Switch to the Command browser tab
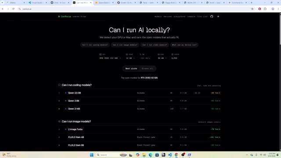The width and height of the screenshot is (281, 158). (238, 3)
